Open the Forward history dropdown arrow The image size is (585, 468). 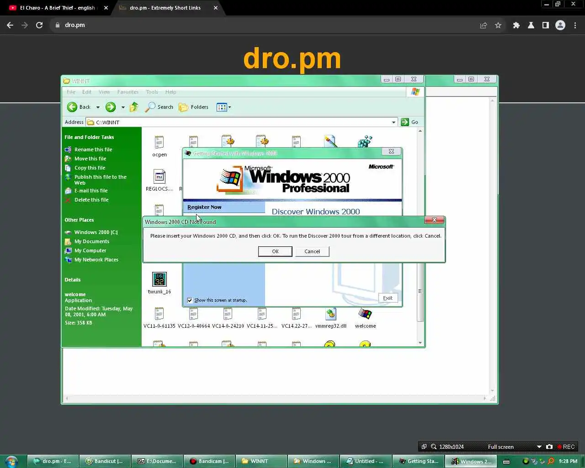pos(123,107)
